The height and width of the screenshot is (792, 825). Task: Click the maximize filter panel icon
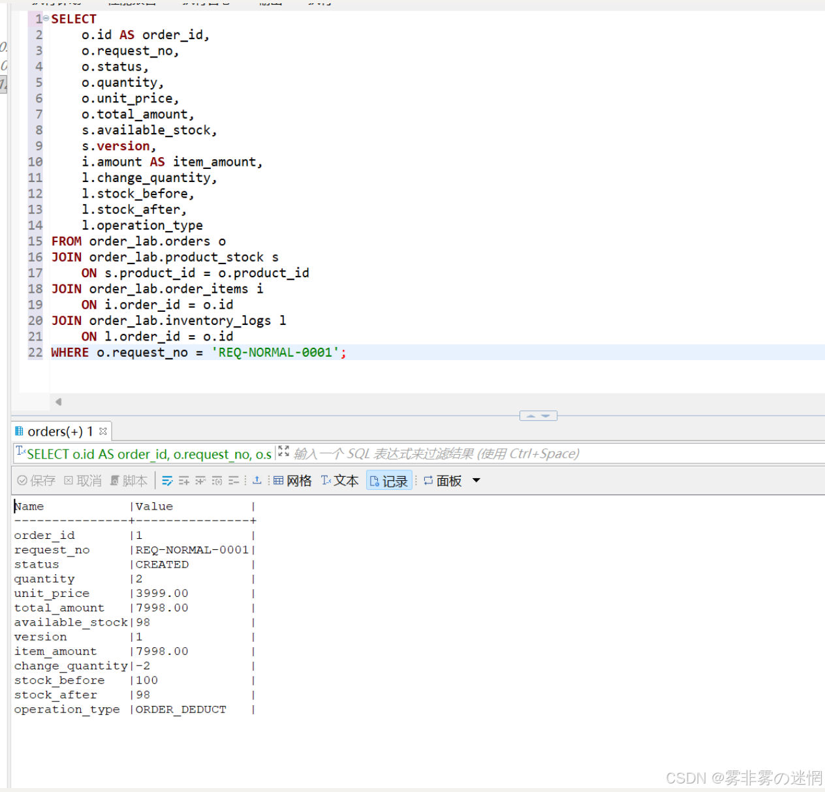[x=284, y=451]
